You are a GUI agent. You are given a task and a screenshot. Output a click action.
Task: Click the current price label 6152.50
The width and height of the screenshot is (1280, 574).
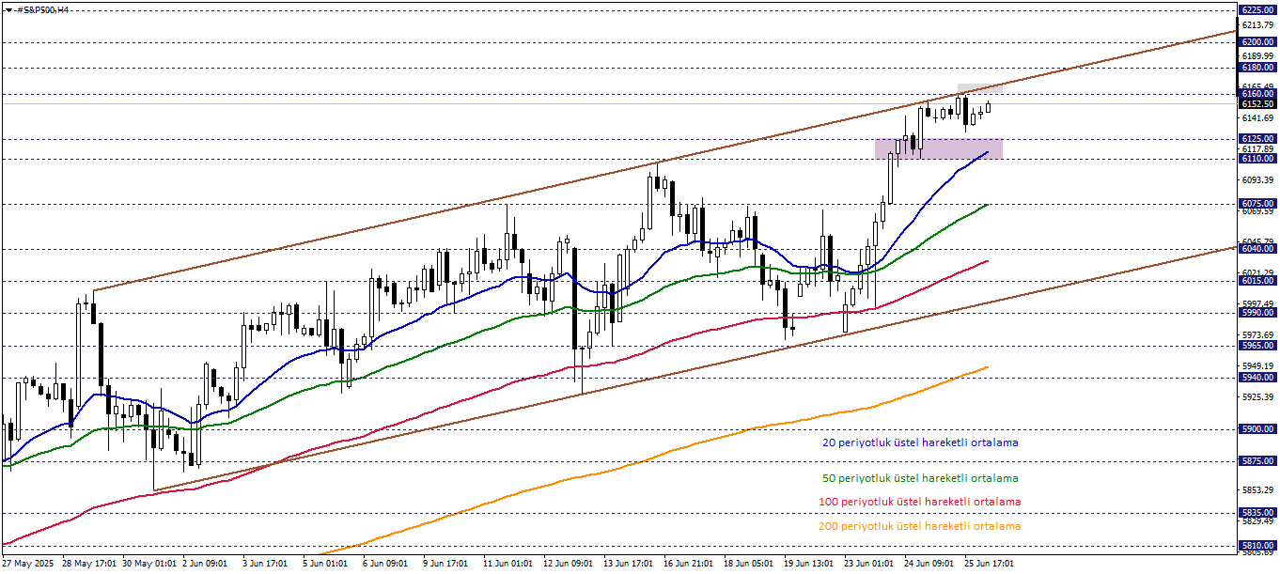click(x=1257, y=104)
